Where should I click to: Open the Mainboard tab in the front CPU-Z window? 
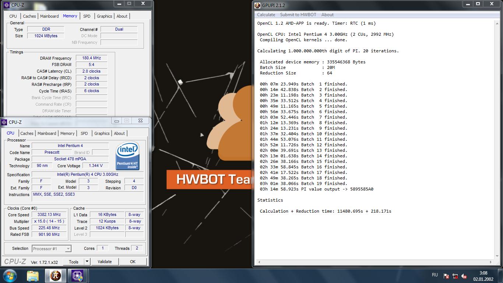47,133
